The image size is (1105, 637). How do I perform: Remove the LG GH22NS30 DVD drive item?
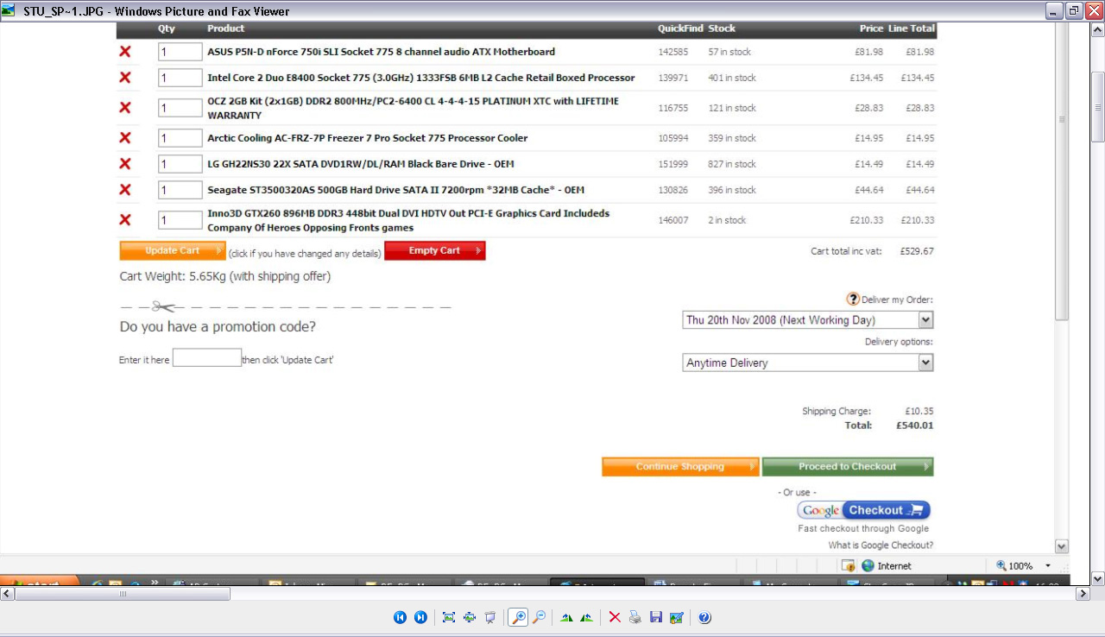125,164
